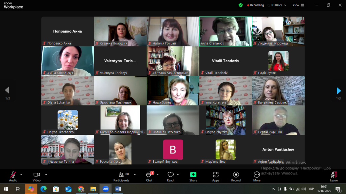This screenshot has width=346, height=194.
Task: Click the Record button in toolbar
Action: (x=236, y=176)
